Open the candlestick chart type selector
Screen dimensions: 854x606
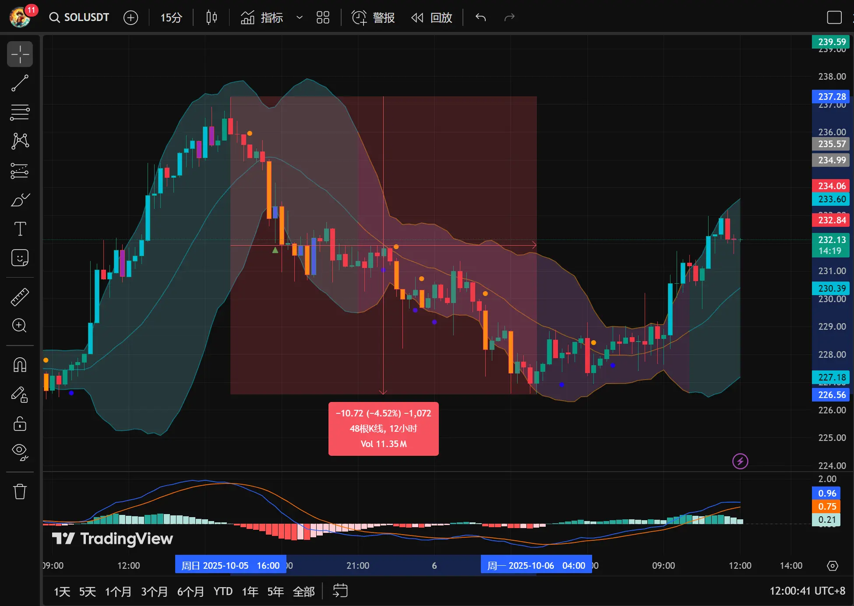(212, 18)
